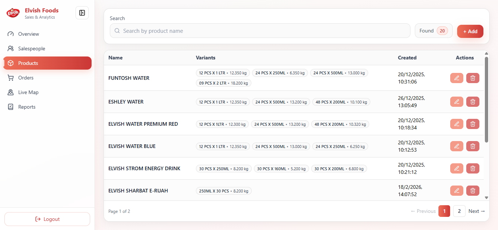Click the 48 PCS X 200ML 10.100 kg chip
The width and height of the screenshot is (498, 230).
[x=341, y=102]
